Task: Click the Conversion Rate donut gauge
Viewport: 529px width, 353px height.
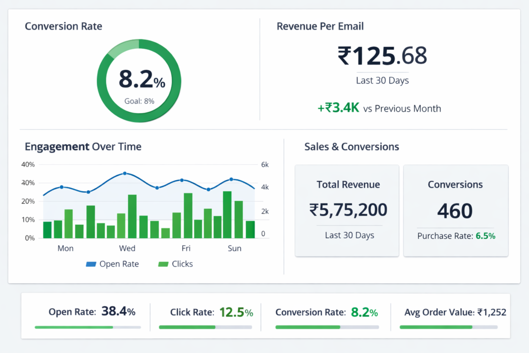Action: click(x=139, y=80)
